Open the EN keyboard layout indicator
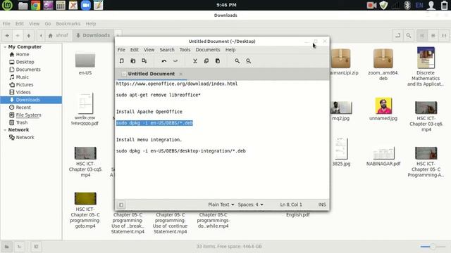The image size is (451, 253). pos(419,5)
